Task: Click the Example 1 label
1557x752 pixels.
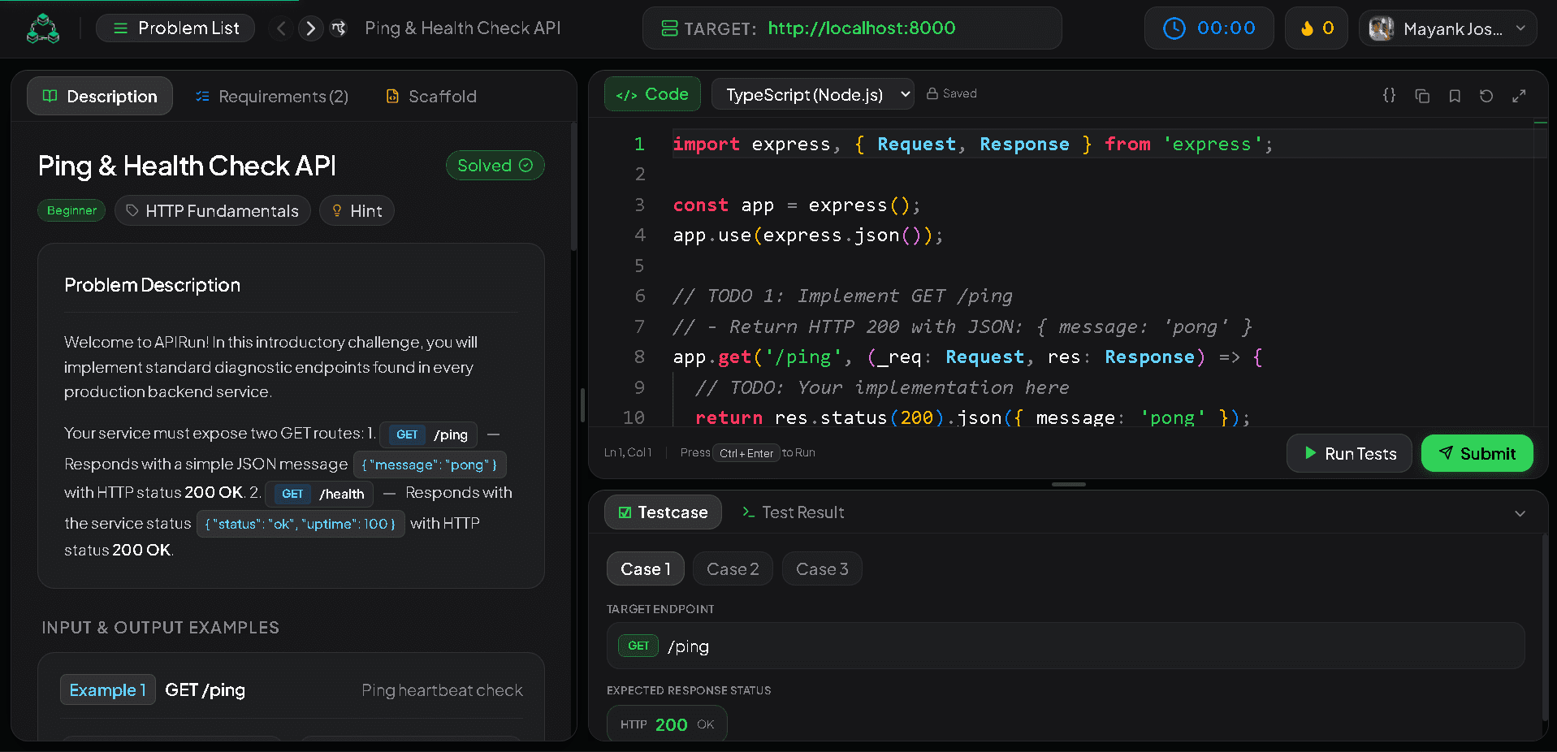Action: pos(107,690)
